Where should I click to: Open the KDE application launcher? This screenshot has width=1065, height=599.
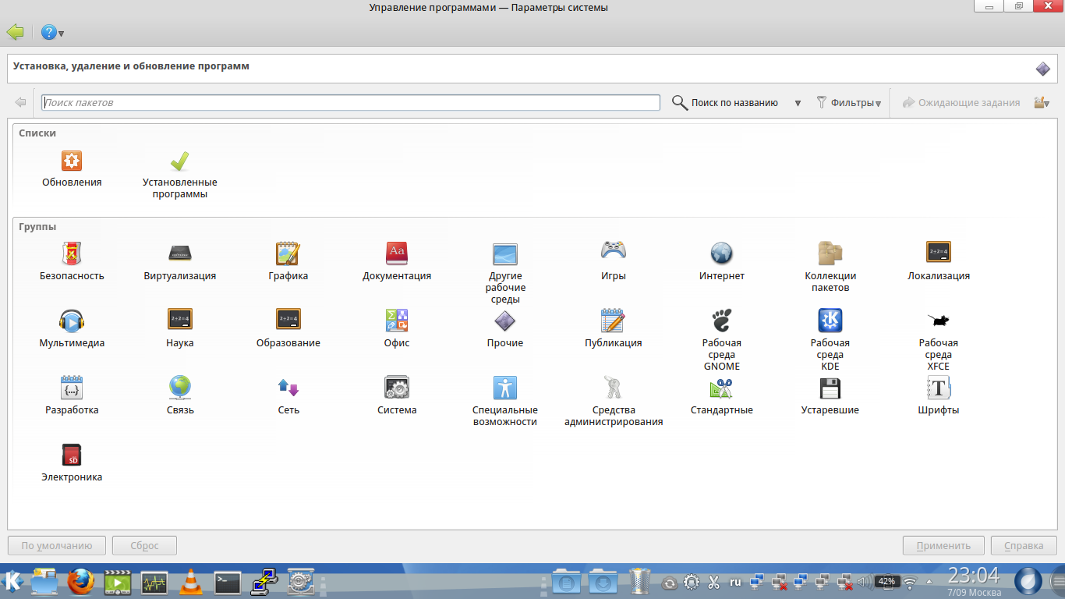(x=13, y=581)
